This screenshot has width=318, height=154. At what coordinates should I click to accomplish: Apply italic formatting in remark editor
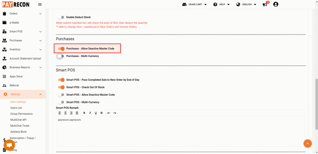(90, 113)
